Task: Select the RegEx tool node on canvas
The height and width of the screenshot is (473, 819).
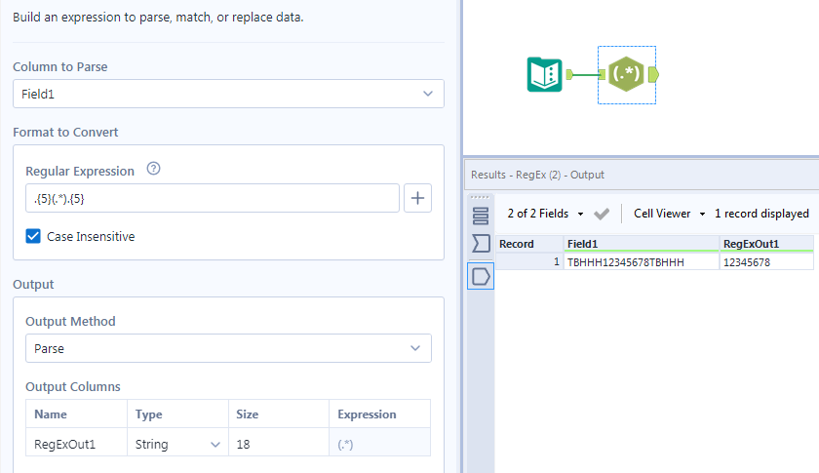Action: point(626,75)
